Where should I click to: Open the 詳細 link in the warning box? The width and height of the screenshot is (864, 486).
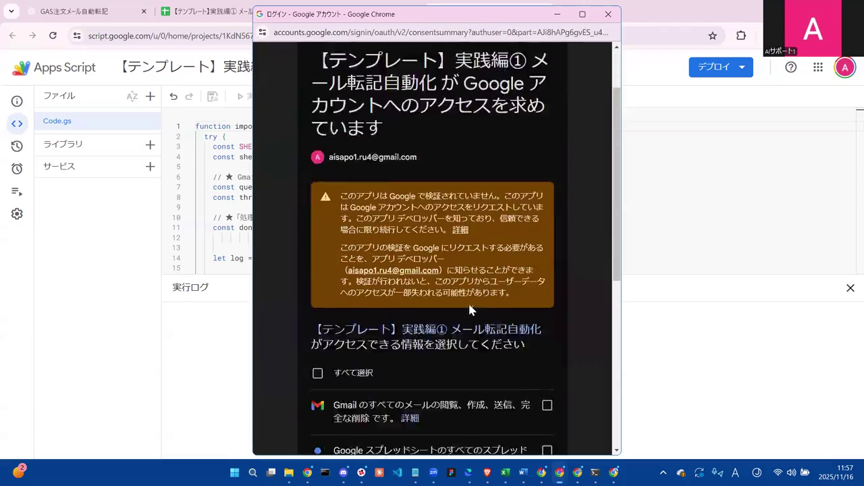pyautogui.click(x=460, y=230)
